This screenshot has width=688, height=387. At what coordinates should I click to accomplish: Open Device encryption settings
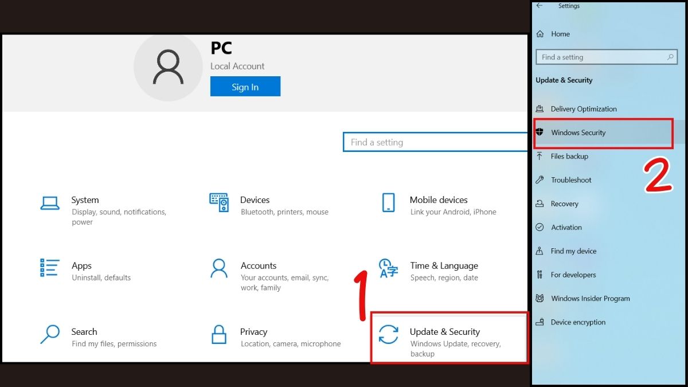coord(578,322)
